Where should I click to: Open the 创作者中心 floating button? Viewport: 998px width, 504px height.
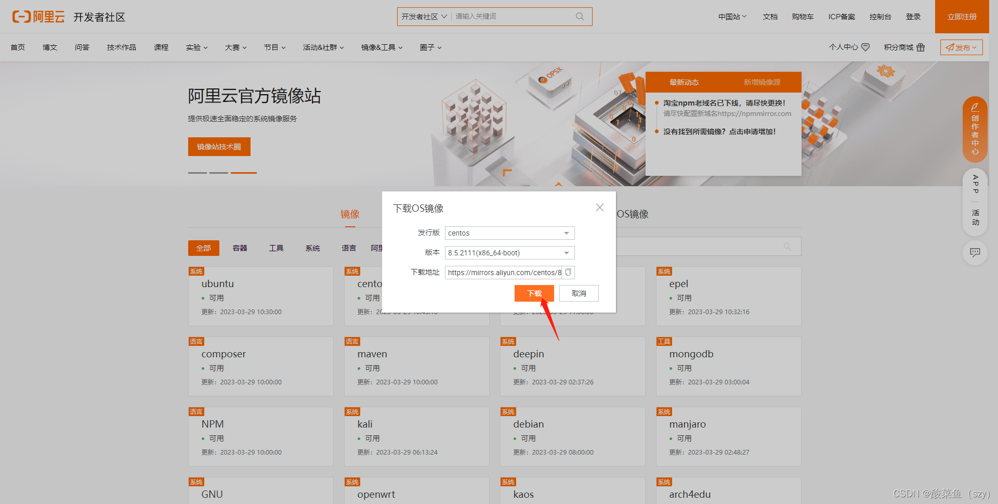pyautogui.click(x=975, y=130)
